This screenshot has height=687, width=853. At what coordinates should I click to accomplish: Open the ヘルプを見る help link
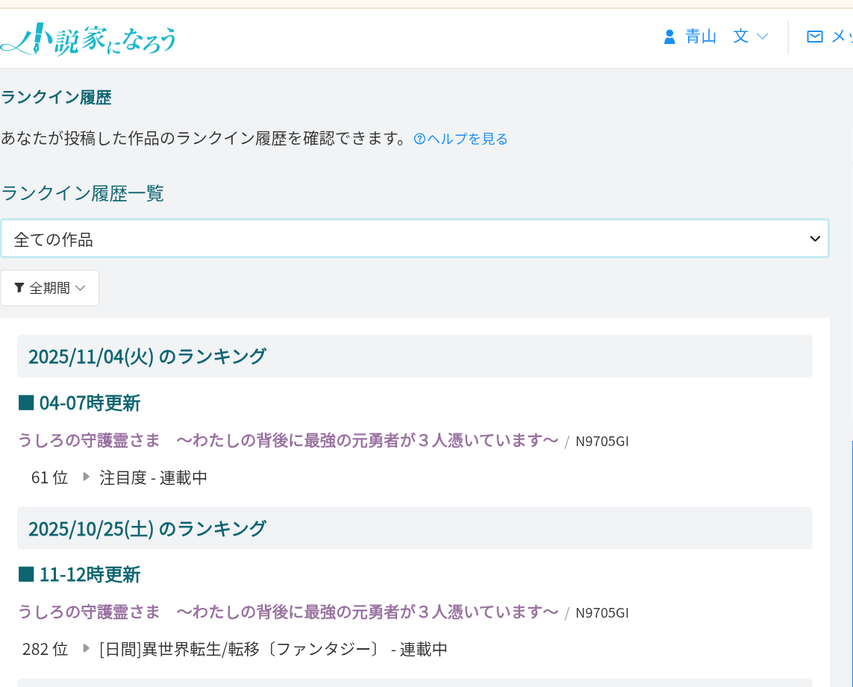tap(467, 139)
